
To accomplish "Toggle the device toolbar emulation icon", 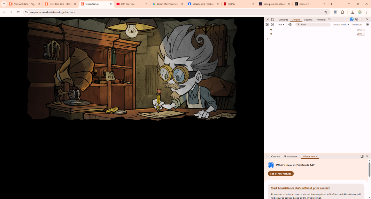I will coord(272,19).
